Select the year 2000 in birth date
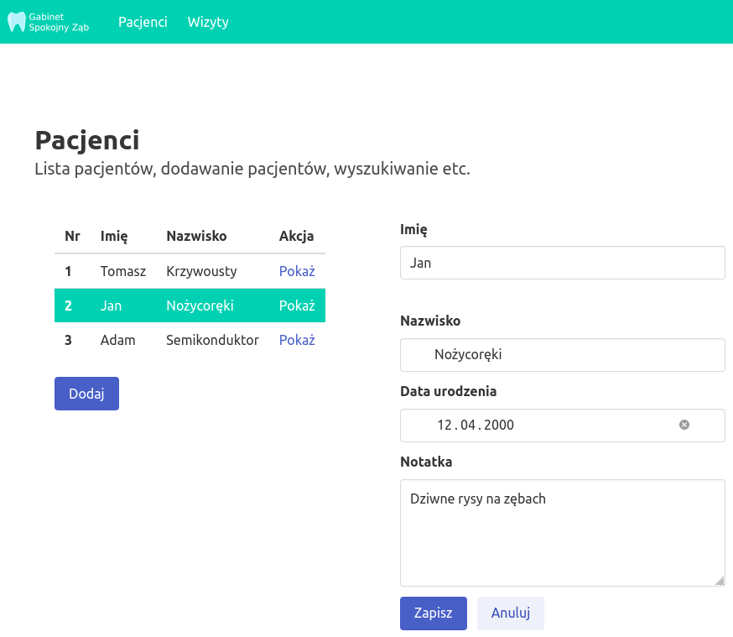 click(499, 425)
